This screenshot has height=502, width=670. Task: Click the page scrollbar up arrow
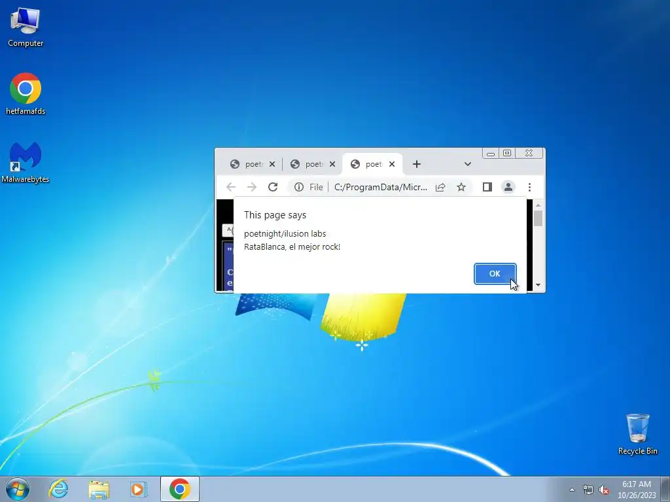[x=538, y=205]
